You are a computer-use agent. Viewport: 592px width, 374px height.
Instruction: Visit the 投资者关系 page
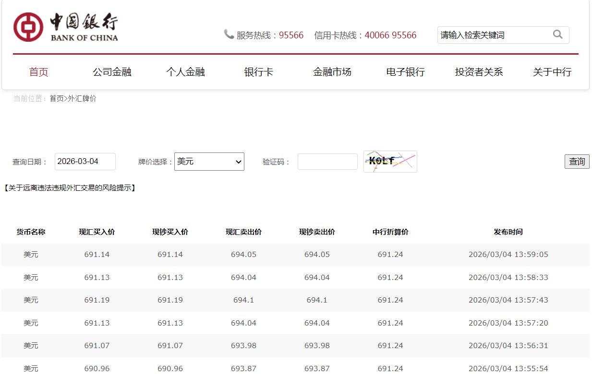479,72
